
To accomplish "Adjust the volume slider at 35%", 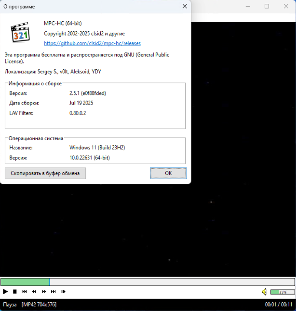I will 283,292.
